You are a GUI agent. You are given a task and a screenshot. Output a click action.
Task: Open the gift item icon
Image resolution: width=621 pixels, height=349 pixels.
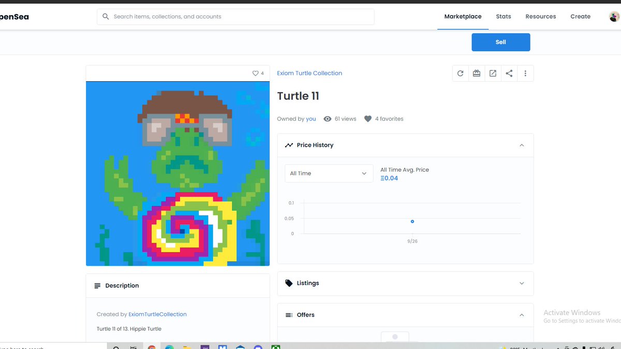coord(477,73)
